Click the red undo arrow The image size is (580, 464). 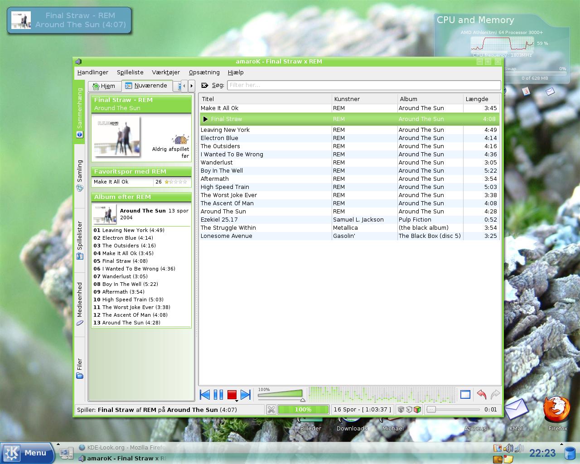pos(482,395)
